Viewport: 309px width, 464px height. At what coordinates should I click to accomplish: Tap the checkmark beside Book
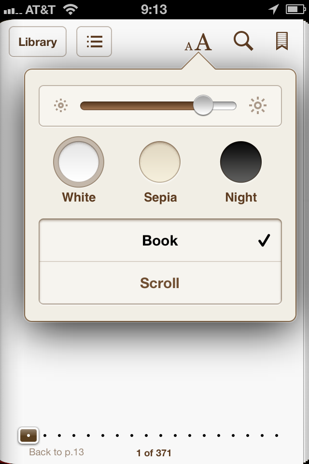[x=264, y=240]
